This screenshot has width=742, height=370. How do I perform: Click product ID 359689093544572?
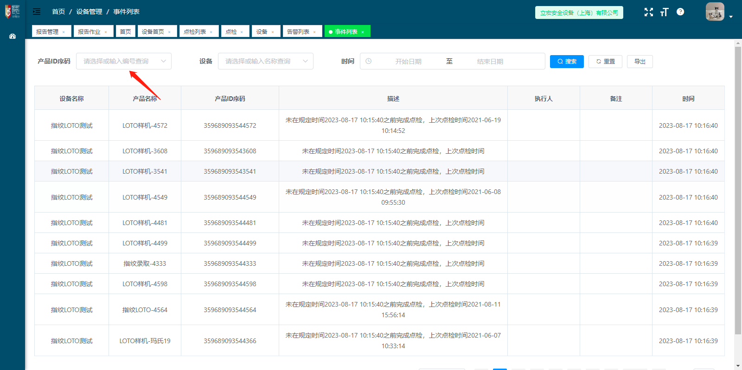[x=230, y=125]
